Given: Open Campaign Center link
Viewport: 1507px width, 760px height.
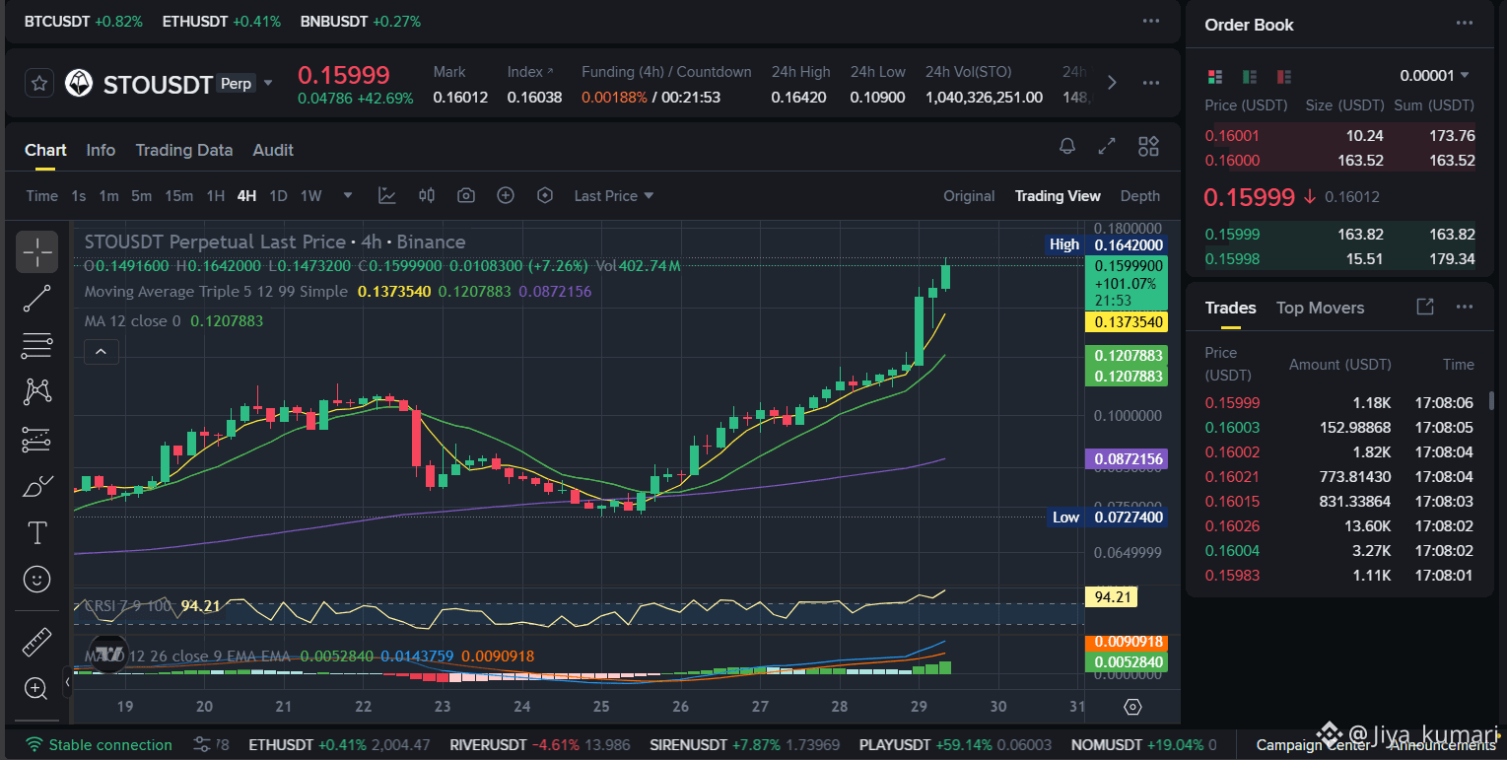Looking at the screenshot, I should coord(1313,745).
